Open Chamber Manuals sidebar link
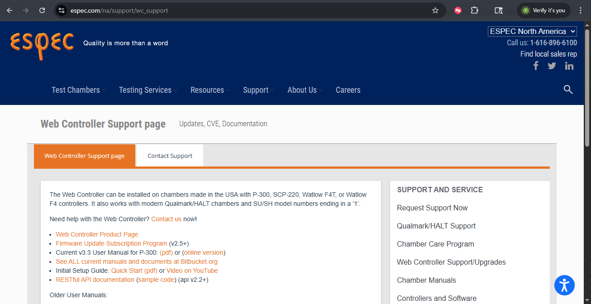591x304 pixels. 426,280
